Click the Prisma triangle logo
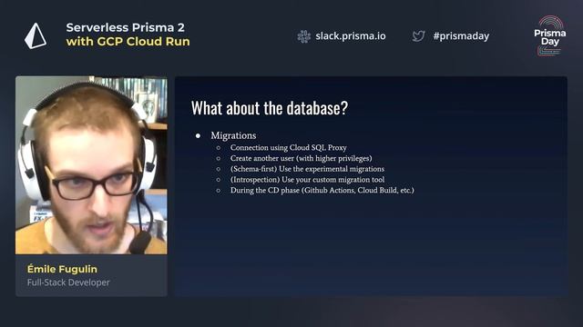The height and width of the screenshot is (327, 583). [x=36, y=36]
